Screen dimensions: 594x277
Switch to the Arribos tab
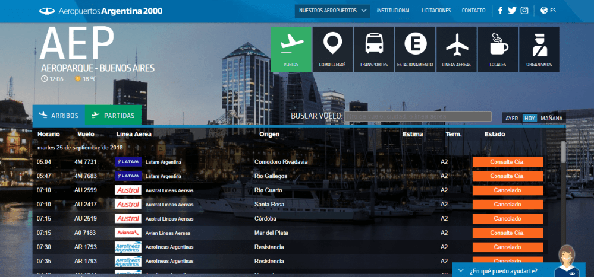(x=59, y=116)
